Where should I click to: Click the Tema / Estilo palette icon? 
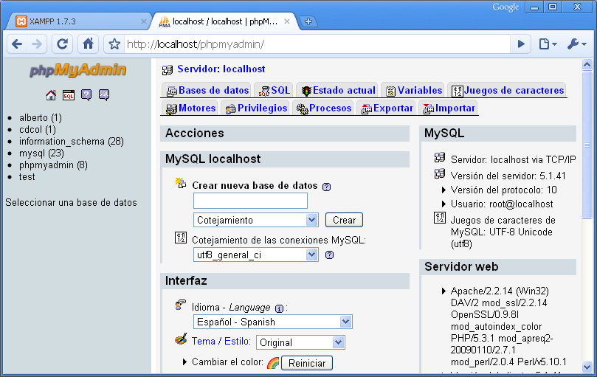[x=181, y=339]
